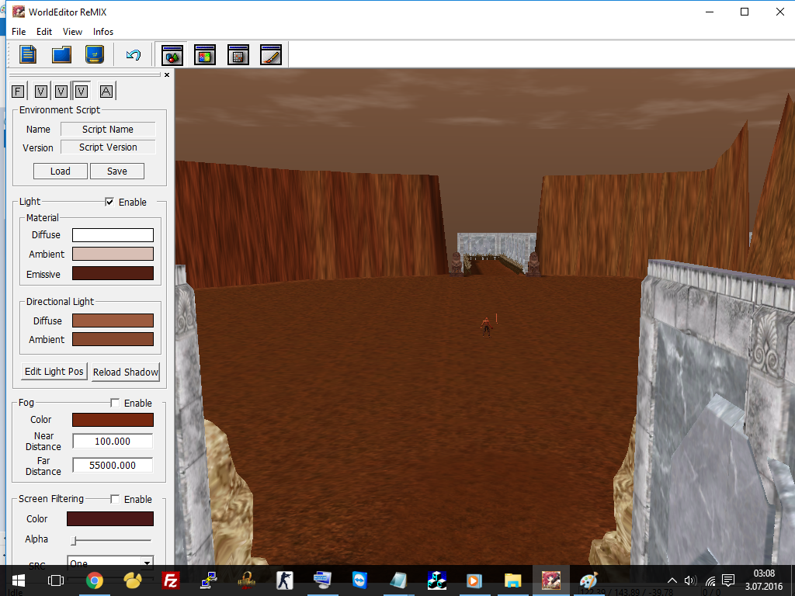The height and width of the screenshot is (596, 795).
Task: Load an environment script
Action: pyautogui.click(x=61, y=172)
